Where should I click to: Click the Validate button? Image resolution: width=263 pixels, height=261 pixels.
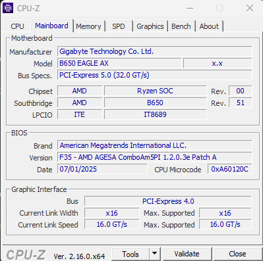[187, 254]
